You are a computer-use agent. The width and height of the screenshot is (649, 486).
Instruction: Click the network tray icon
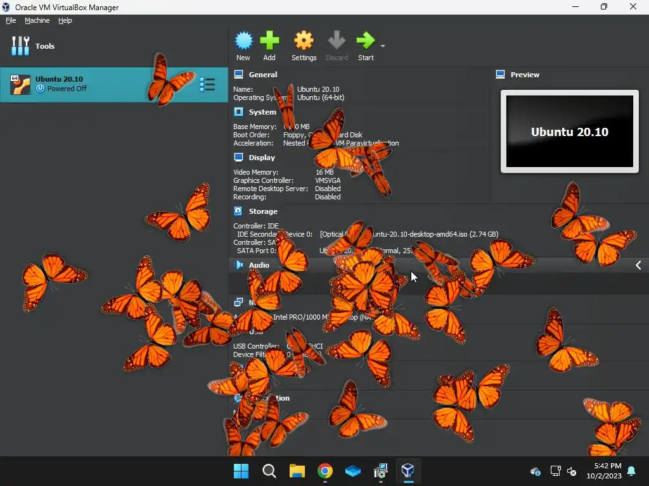pyautogui.click(x=555, y=471)
